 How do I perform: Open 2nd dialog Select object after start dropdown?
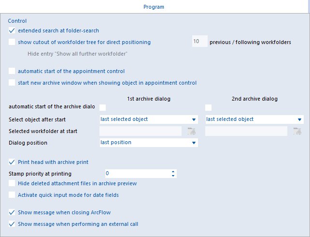click(x=254, y=119)
